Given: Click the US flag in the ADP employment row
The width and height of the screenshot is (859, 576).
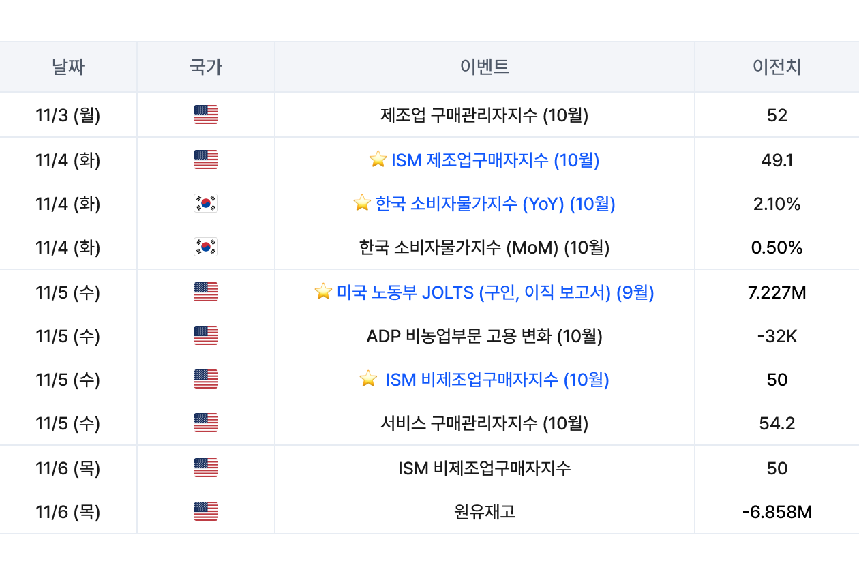Looking at the screenshot, I should (x=205, y=336).
